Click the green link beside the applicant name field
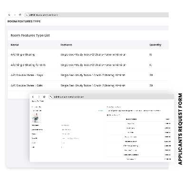 (x=101, y=111)
